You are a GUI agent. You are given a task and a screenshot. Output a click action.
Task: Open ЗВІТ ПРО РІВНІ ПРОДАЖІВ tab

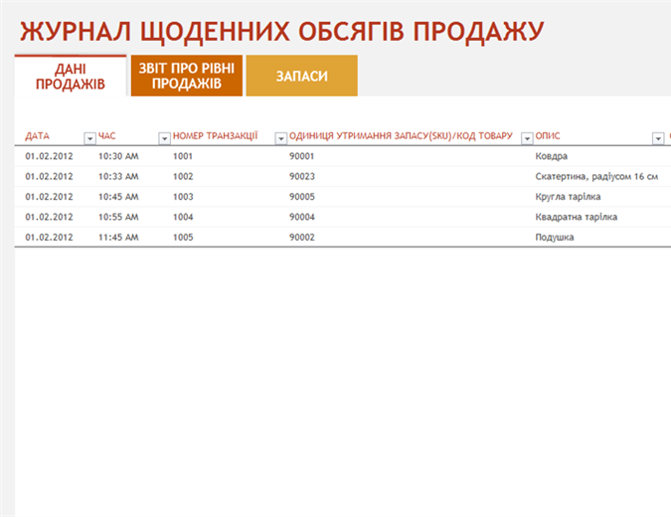[187, 76]
